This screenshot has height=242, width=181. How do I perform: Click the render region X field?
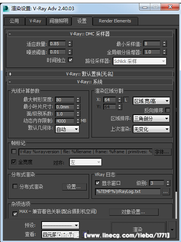coord(110,100)
